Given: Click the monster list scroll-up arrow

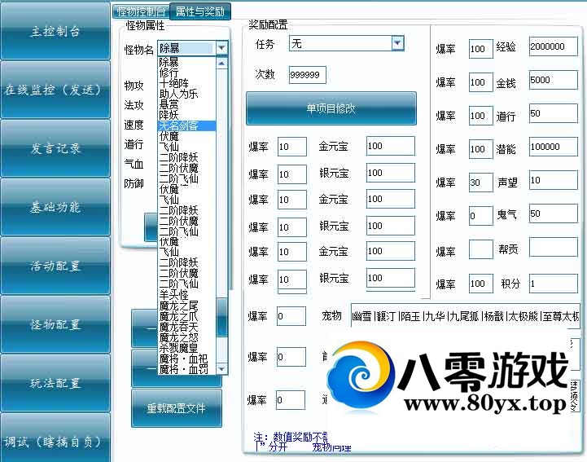Looking at the screenshot, I should click(221, 64).
